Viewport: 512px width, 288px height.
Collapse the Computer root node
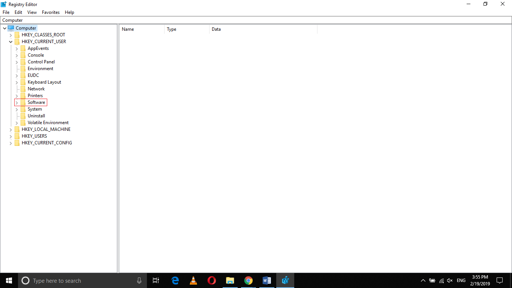[4, 28]
